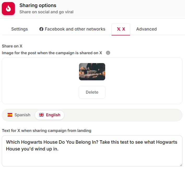
Task: Click into the X sharing text field
Action: (92, 151)
